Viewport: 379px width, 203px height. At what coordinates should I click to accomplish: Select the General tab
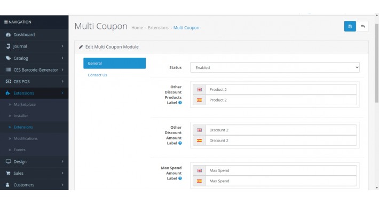click(x=115, y=63)
